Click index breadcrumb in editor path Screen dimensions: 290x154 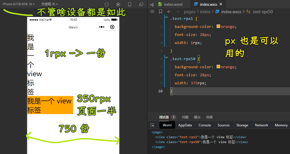(x=205, y=12)
